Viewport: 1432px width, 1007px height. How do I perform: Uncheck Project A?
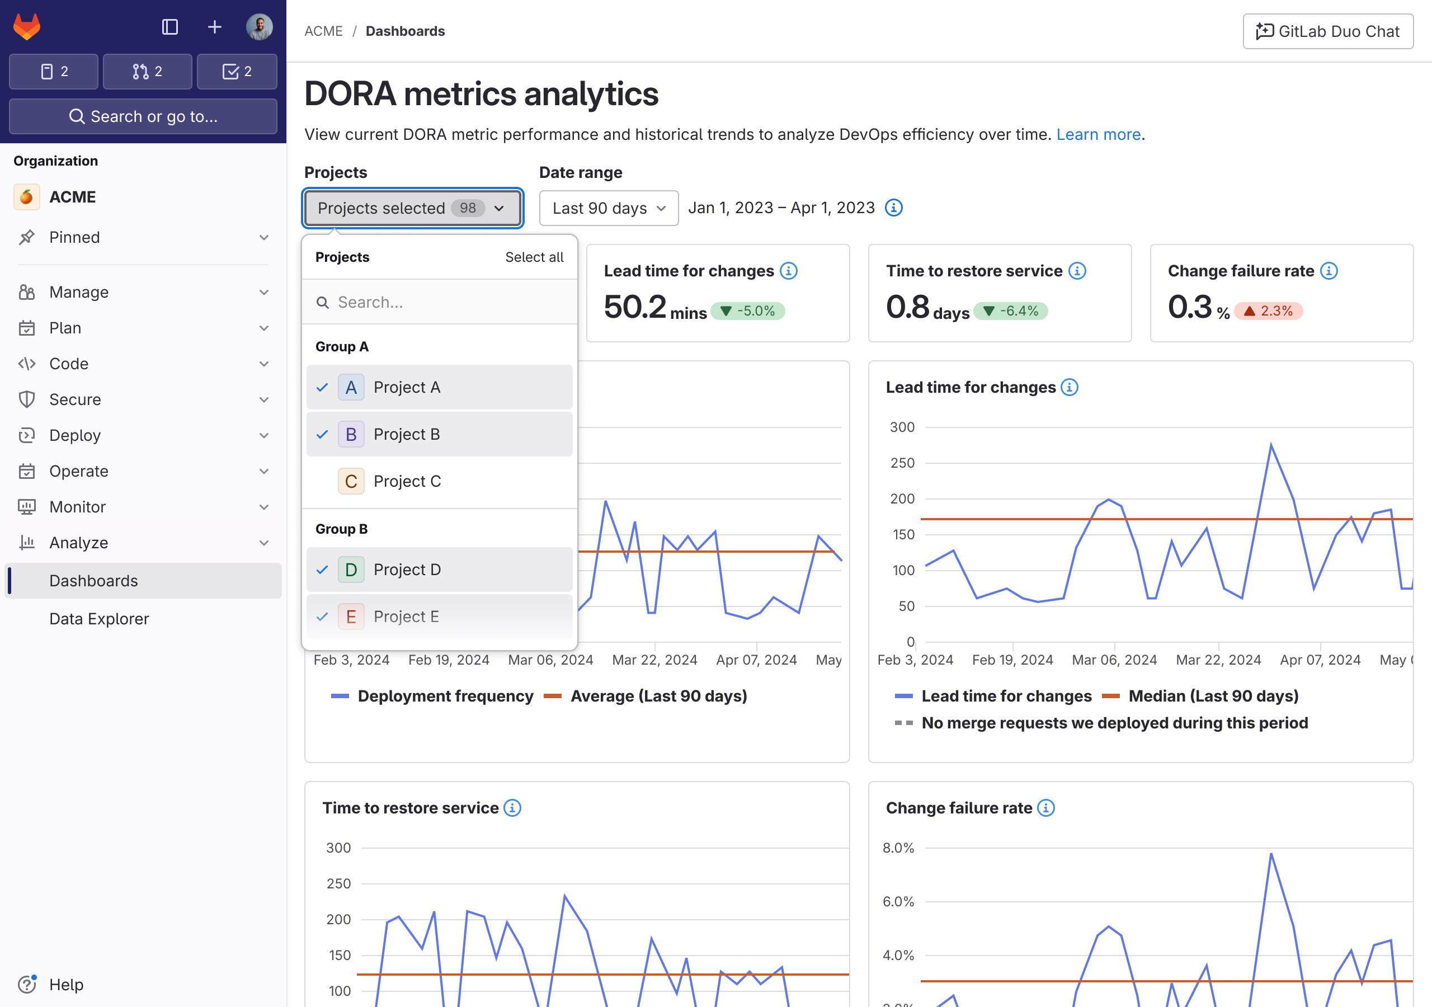click(439, 388)
